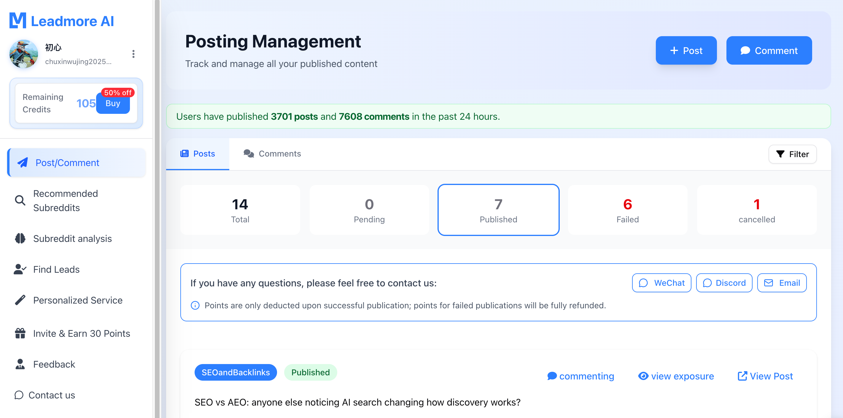Image resolution: width=843 pixels, height=418 pixels.
Task: Open commenting for the SEO post
Action: point(581,376)
